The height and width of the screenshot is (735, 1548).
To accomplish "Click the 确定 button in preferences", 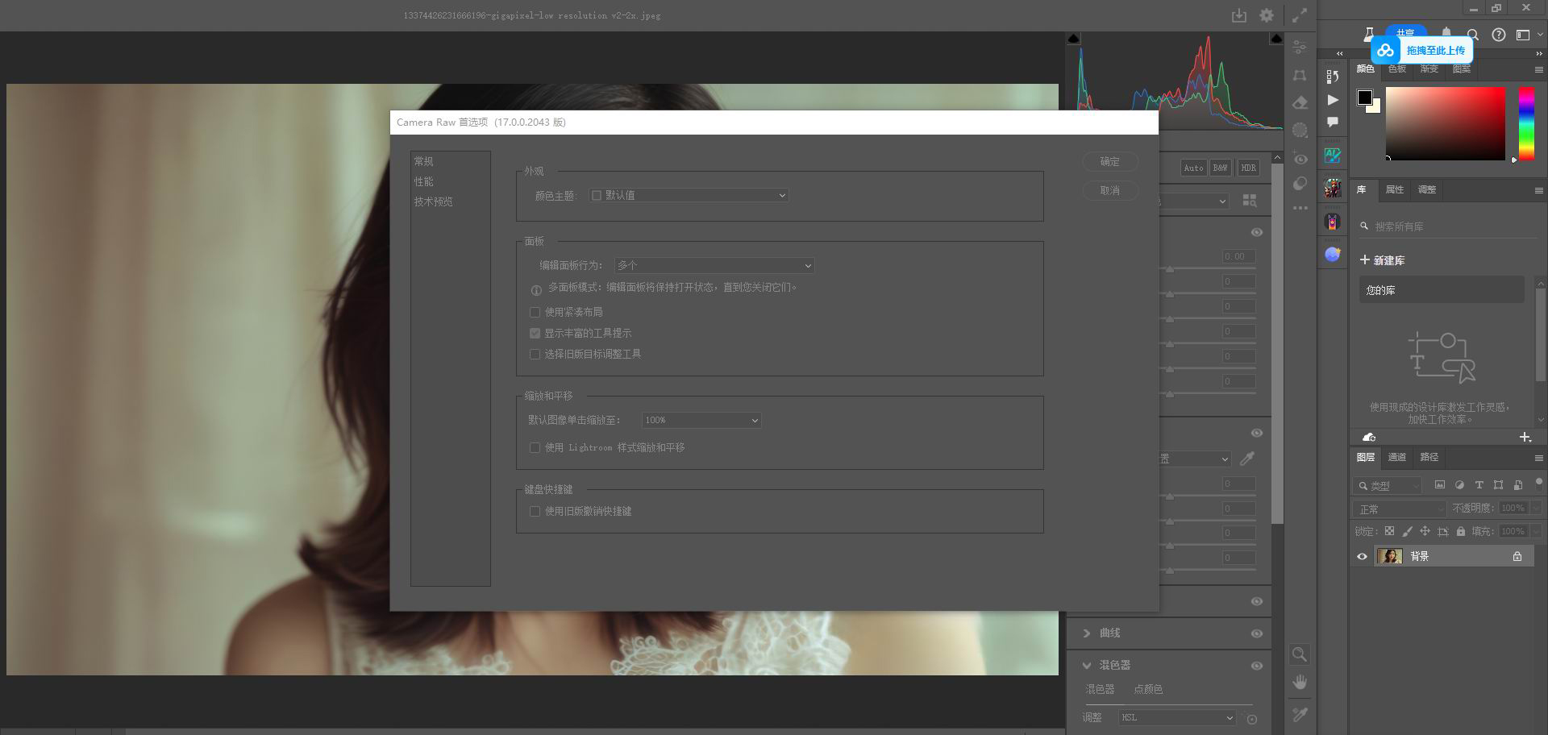I will click(x=1110, y=161).
